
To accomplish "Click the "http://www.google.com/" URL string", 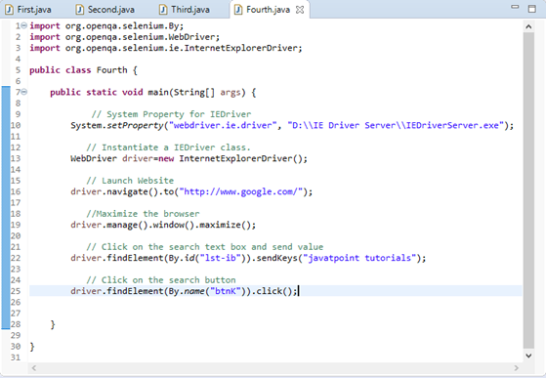I will coord(240,191).
